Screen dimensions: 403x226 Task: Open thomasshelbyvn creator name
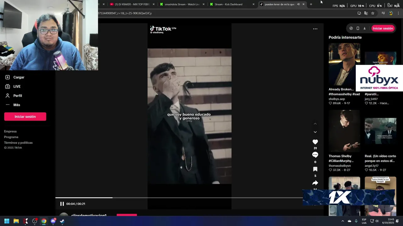pyautogui.click(x=340, y=166)
